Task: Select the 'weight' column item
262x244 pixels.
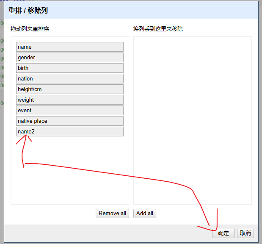Action: pos(70,100)
